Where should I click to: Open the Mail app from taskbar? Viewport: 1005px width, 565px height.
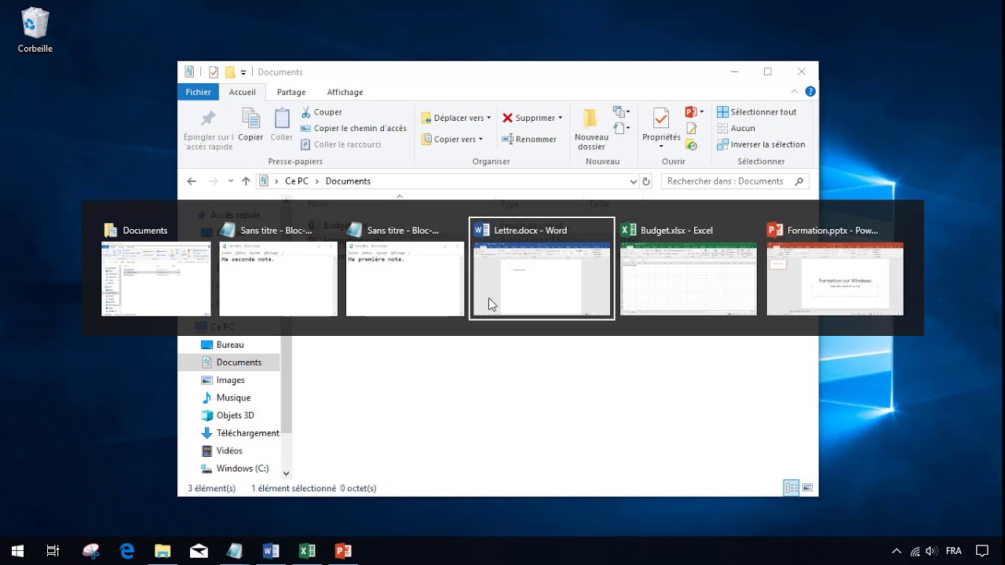(199, 551)
